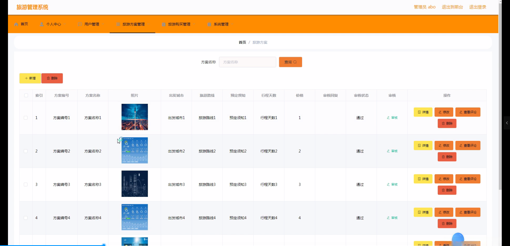The width and height of the screenshot is (510, 246).
Task: Click the list icon beside 旅游方案管理
Action: click(x=118, y=24)
